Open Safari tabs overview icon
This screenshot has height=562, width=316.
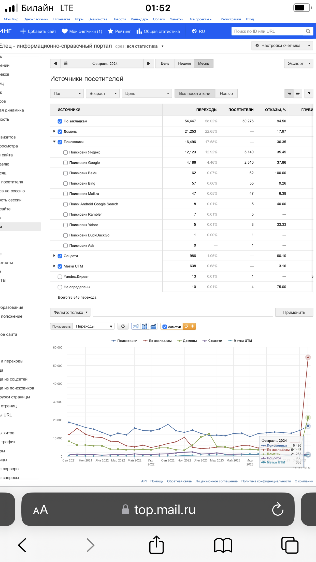[x=290, y=545]
